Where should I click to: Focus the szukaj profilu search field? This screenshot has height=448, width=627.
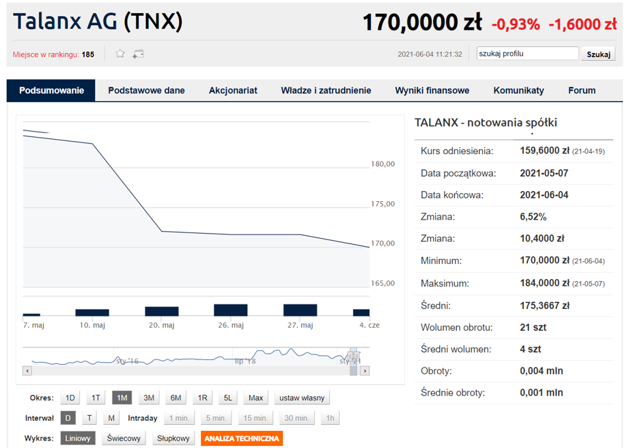click(x=527, y=54)
